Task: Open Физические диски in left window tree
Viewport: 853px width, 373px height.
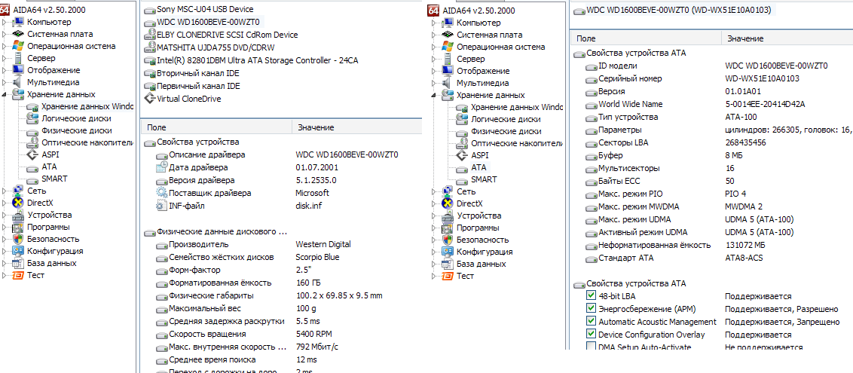Action: click(76, 130)
